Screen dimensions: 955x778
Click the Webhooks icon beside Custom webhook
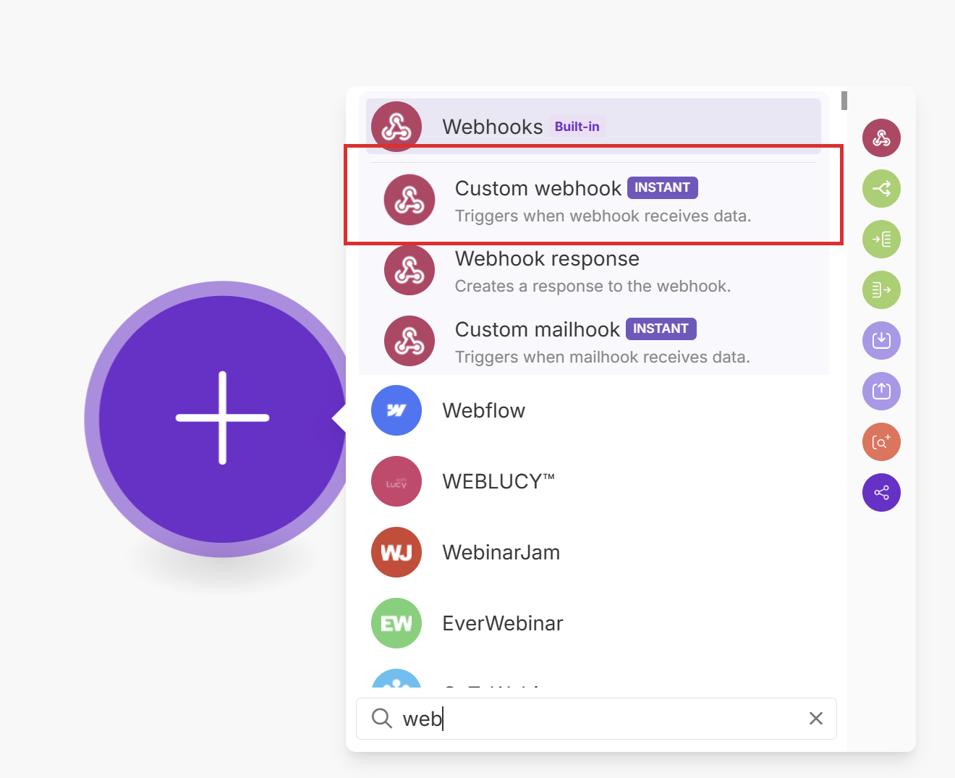[409, 200]
